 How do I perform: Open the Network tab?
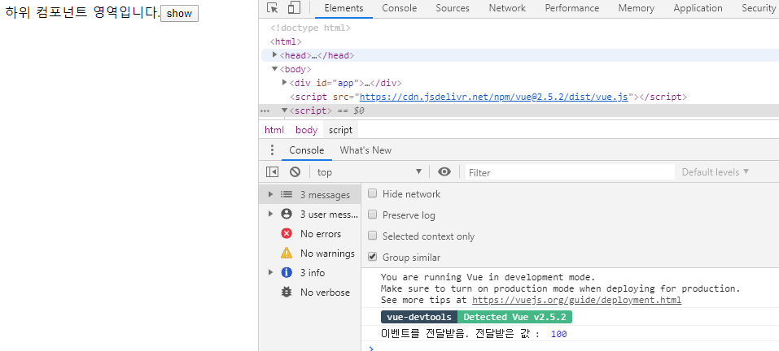click(507, 8)
